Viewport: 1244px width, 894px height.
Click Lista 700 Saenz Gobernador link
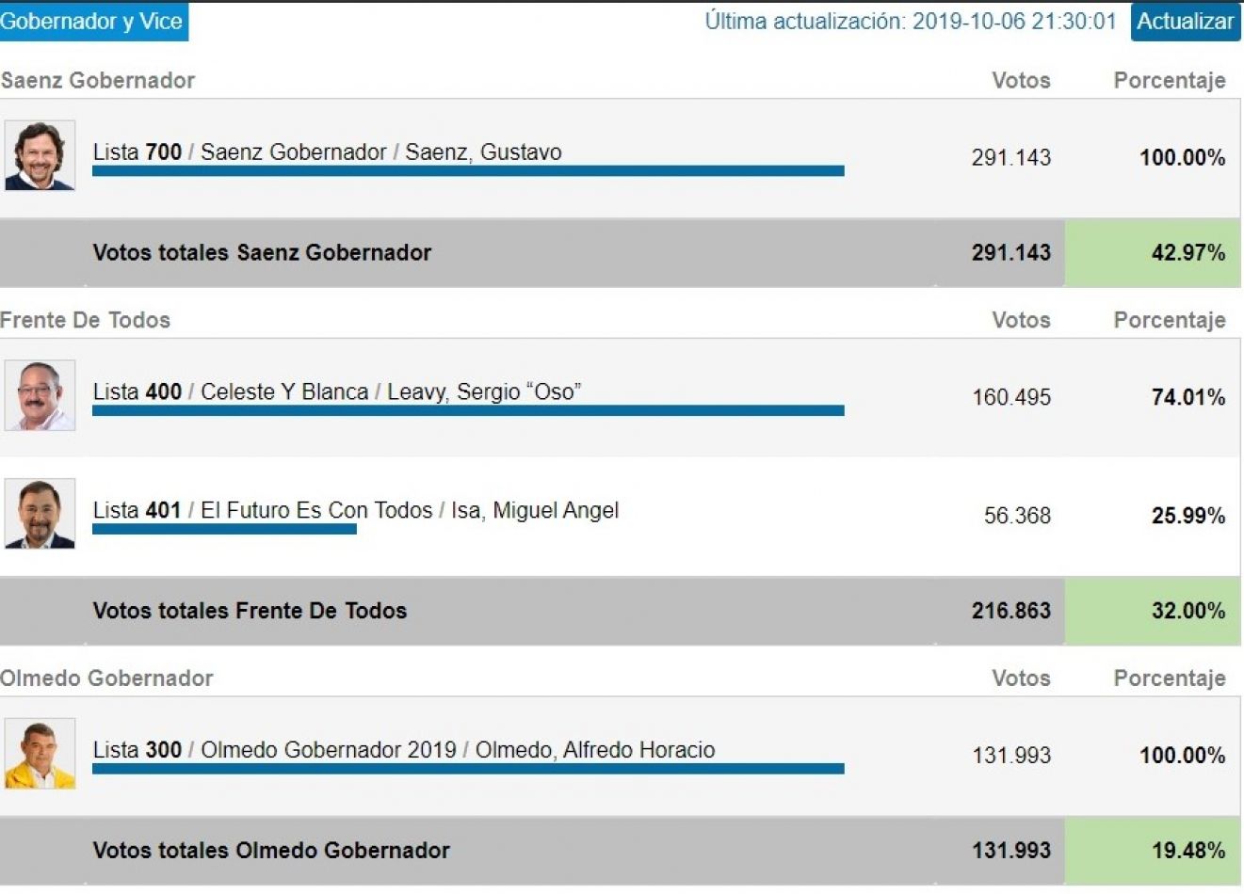[x=327, y=152]
